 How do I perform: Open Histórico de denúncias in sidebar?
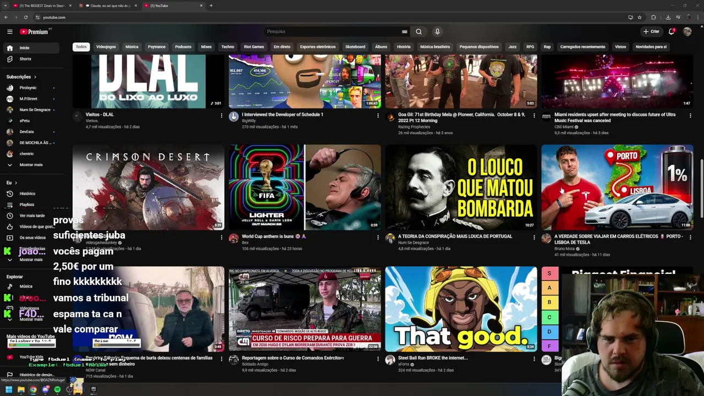pyautogui.click(x=30, y=375)
